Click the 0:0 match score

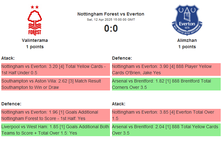111,29
